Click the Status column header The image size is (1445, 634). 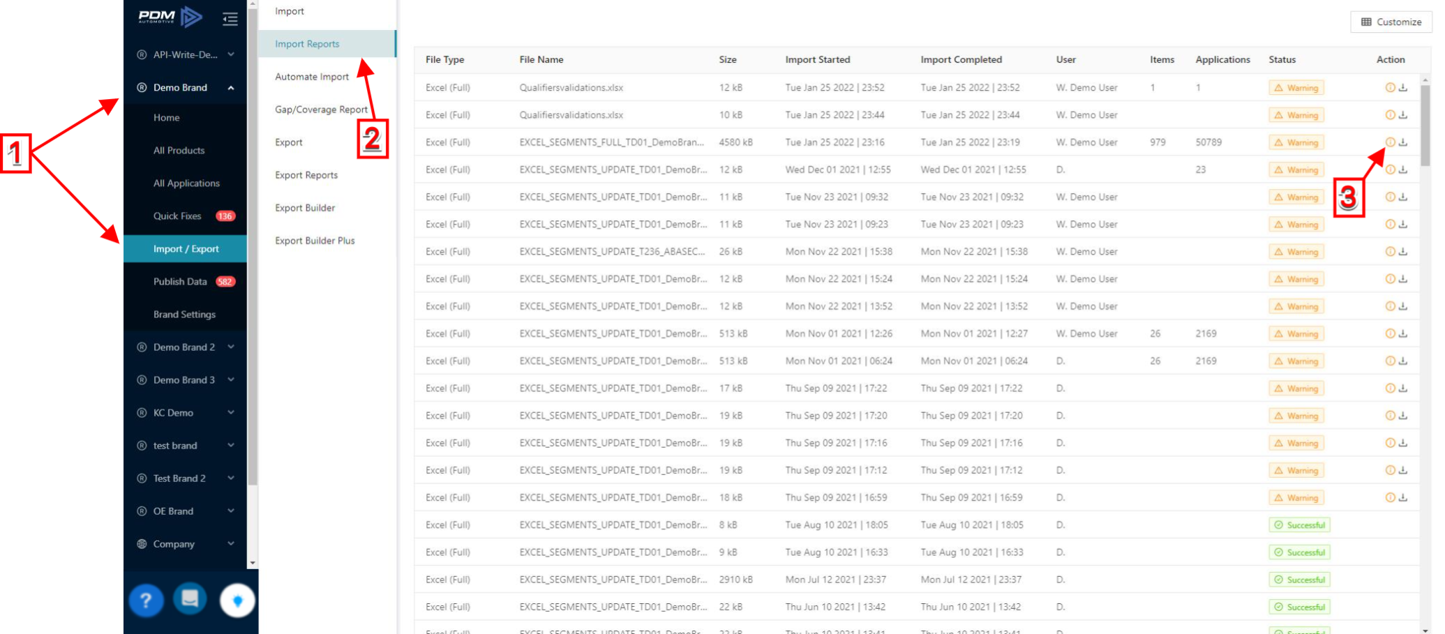click(x=1282, y=60)
